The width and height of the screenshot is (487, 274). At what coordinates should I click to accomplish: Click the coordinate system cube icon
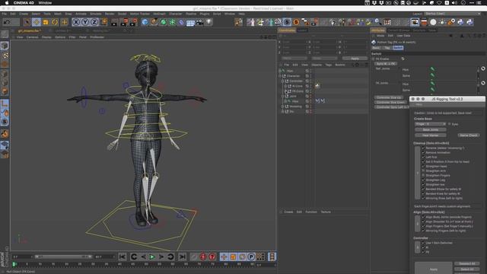[103, 22]
